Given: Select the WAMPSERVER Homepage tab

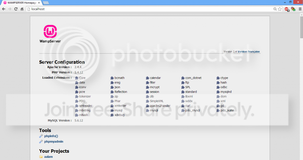Looking at the screenshot, I should point(21,3).
